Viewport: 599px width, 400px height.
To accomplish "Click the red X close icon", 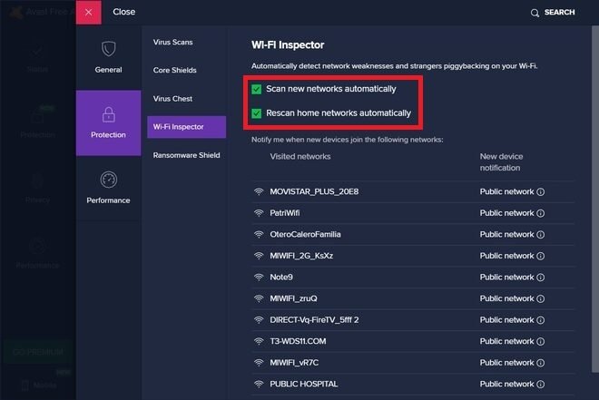I will coord(89,12).
